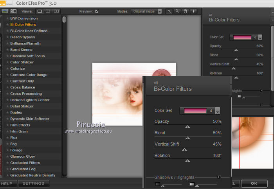Select Dynamic Skin Softener filter

(30, 119)
